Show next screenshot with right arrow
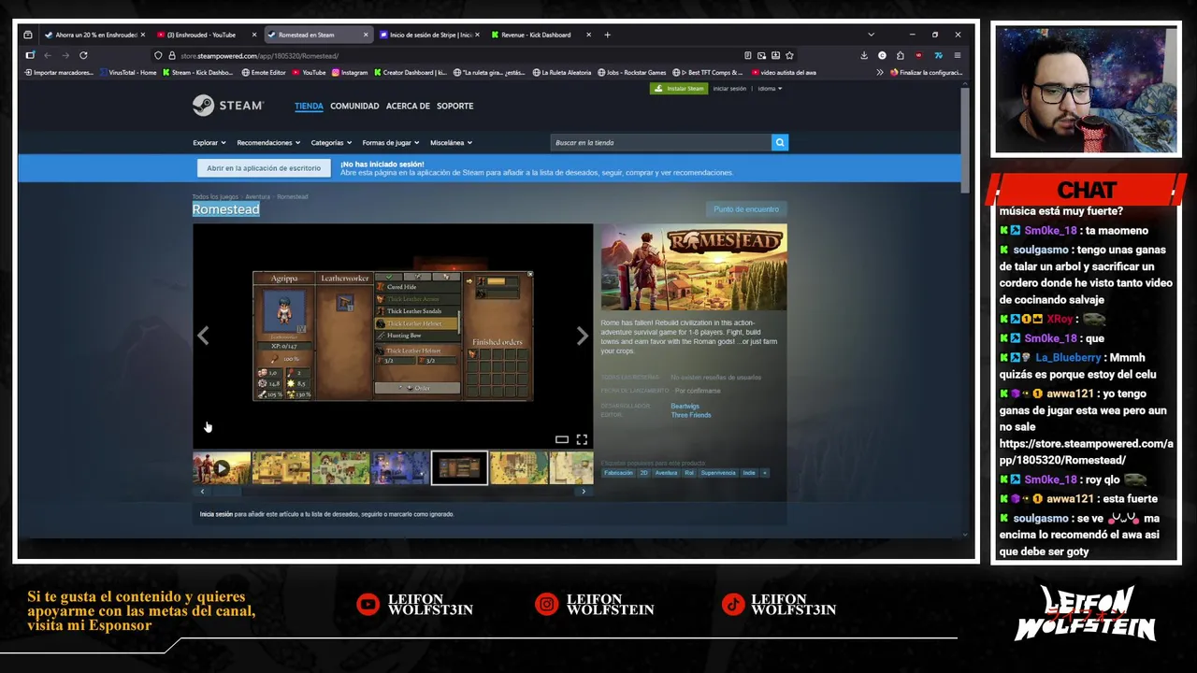Image resolution: width=1197 pixels, height=673 pixels. (x=582, y=336)
